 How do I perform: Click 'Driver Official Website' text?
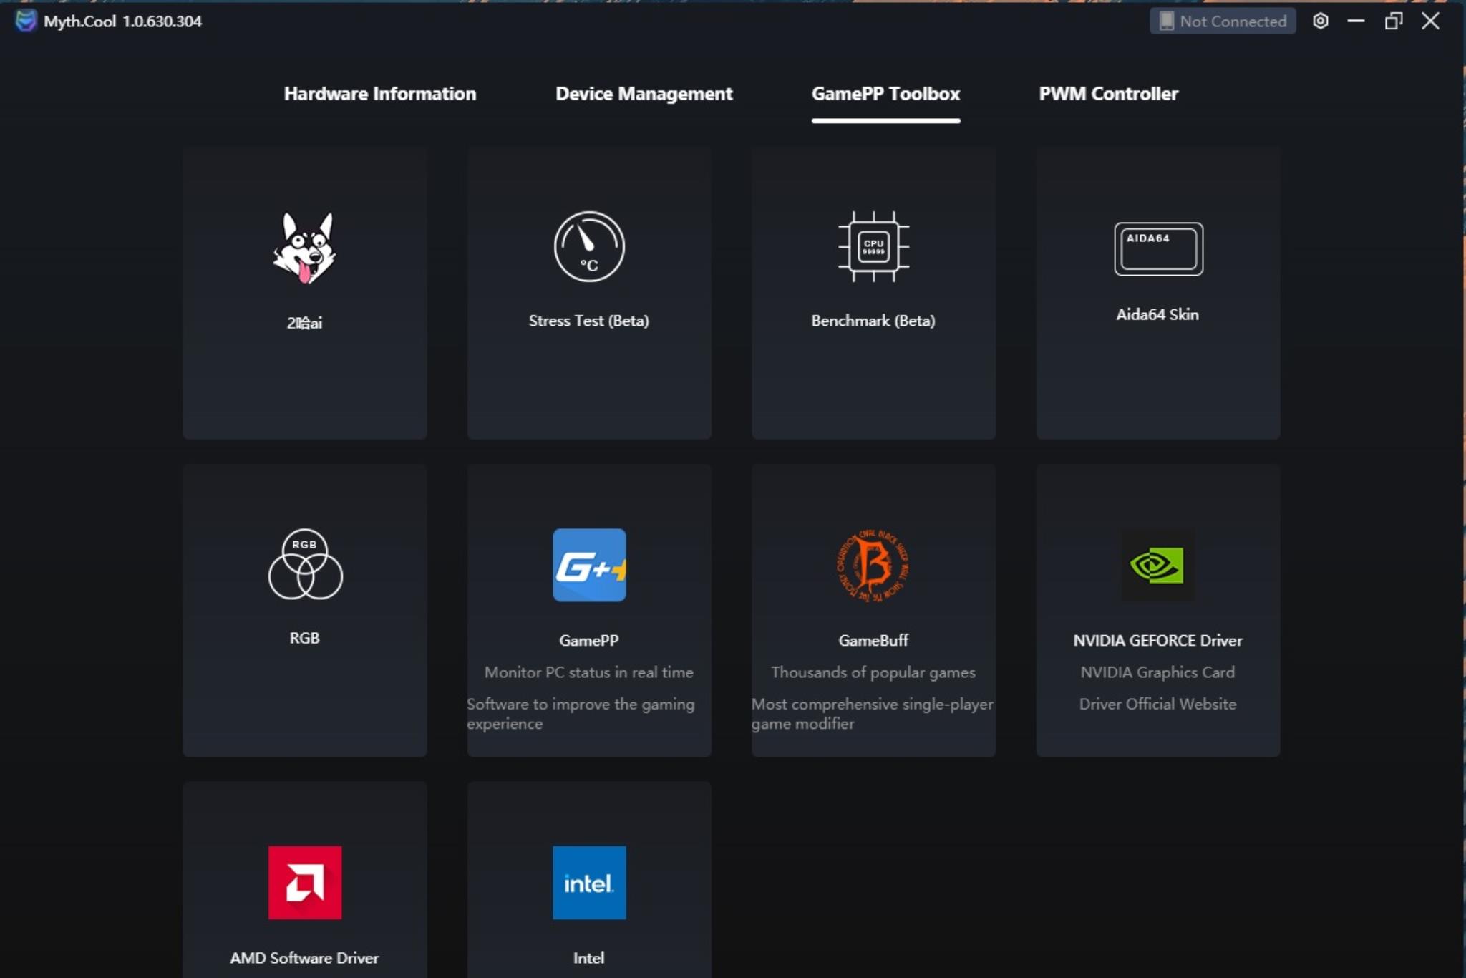click(x=1157, y=704)
